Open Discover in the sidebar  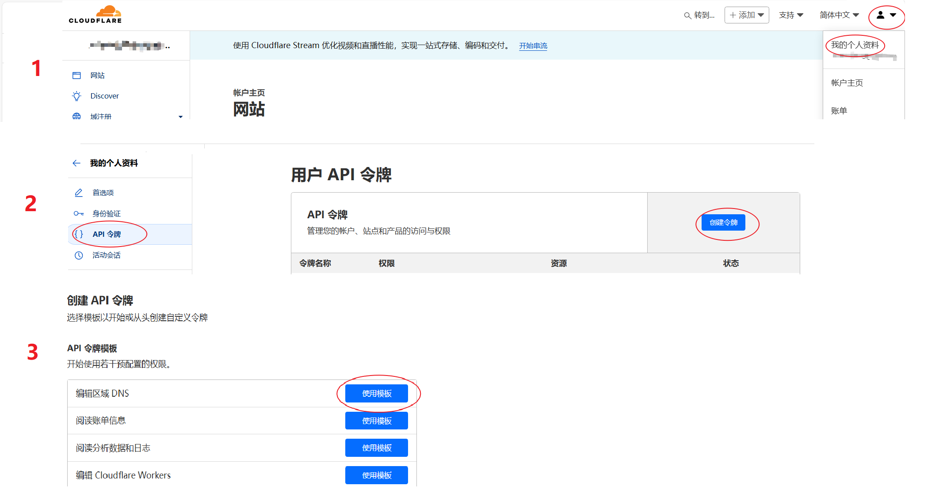(x=104, y=96)
